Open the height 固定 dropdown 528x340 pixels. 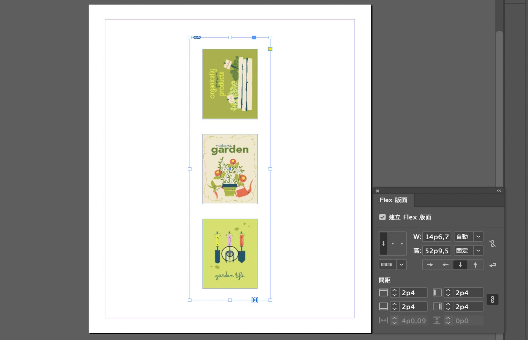(478, 251)
